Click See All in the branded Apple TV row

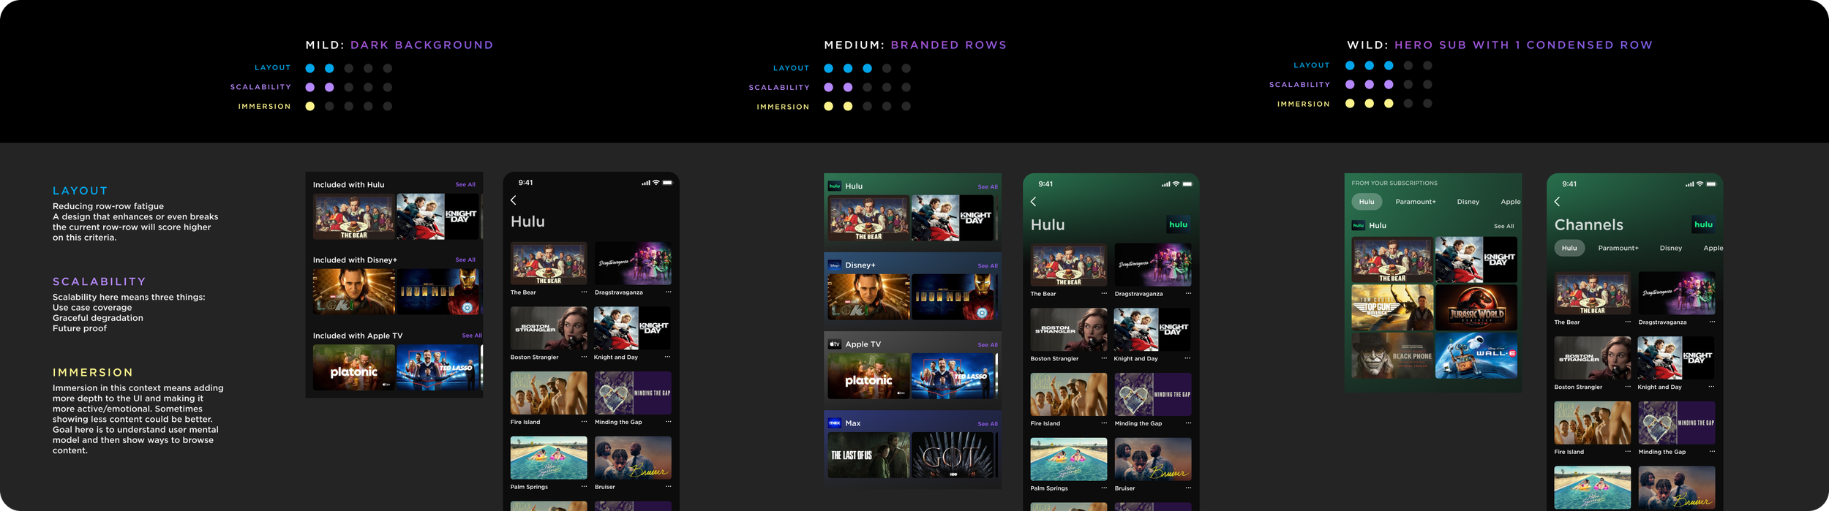click(x=988, y=345)
